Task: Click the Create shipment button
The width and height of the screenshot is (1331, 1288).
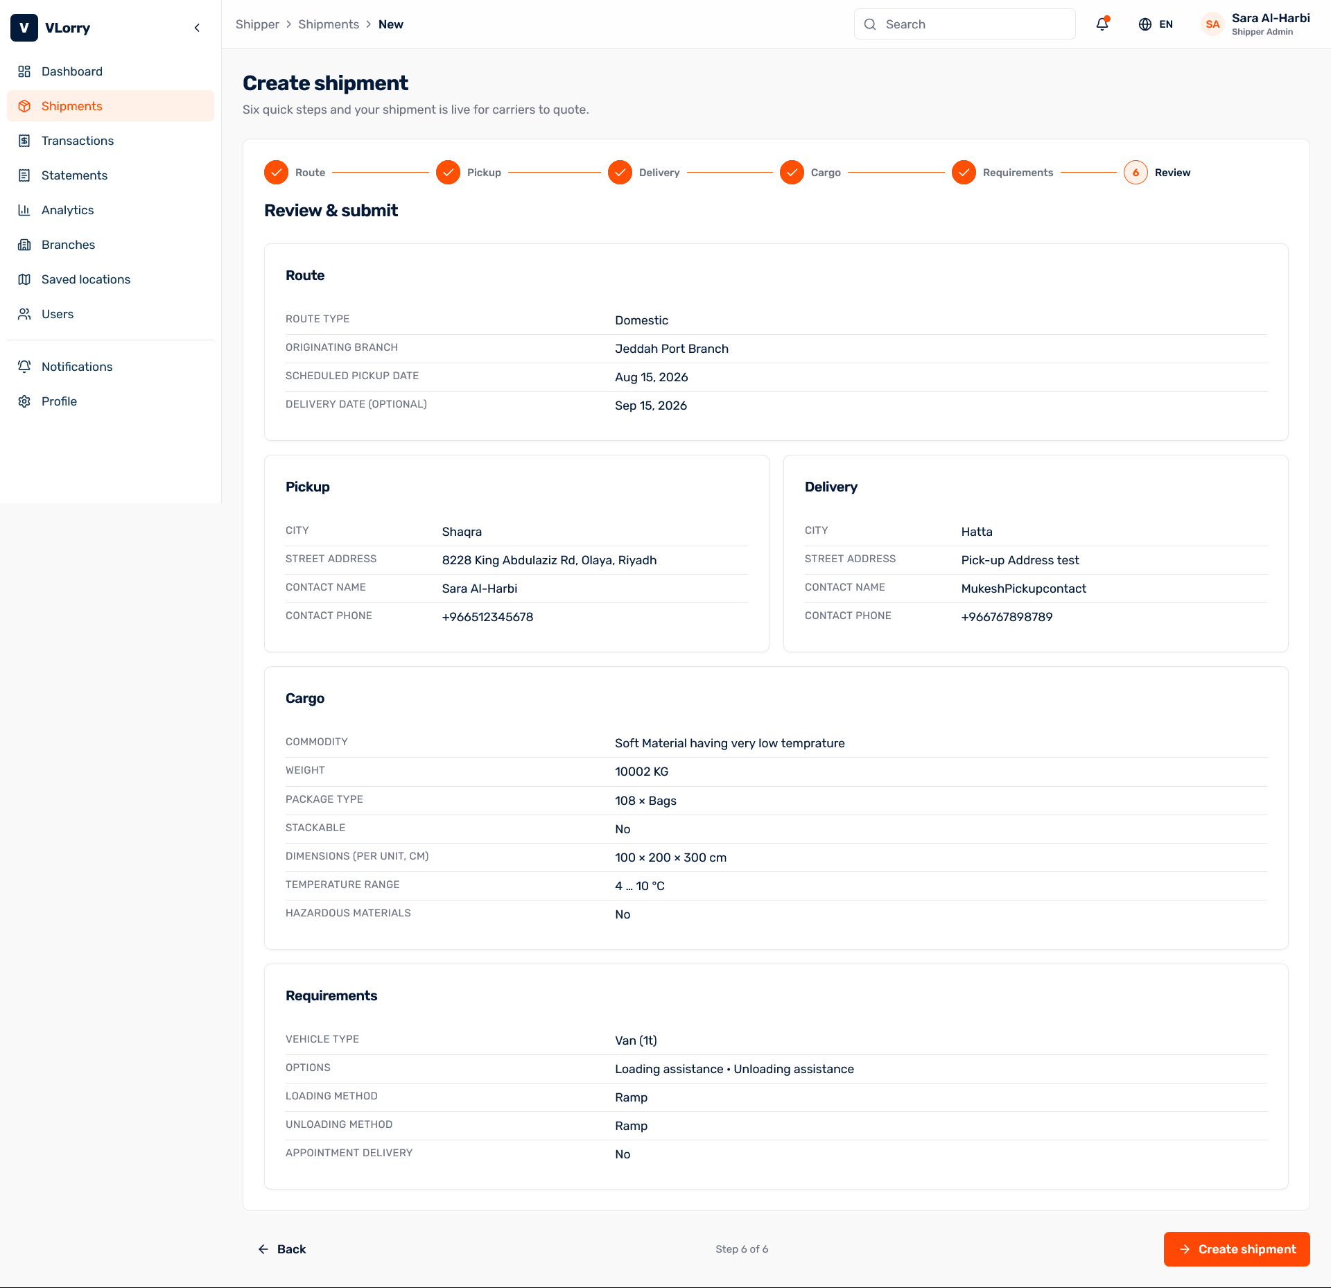Action: (x=1237, y=1249)
